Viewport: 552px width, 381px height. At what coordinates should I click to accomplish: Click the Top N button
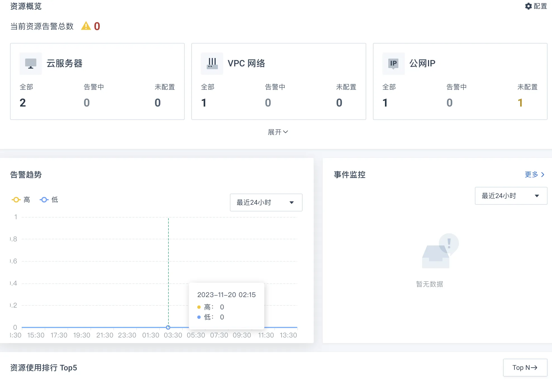click(x=525, y=367)
